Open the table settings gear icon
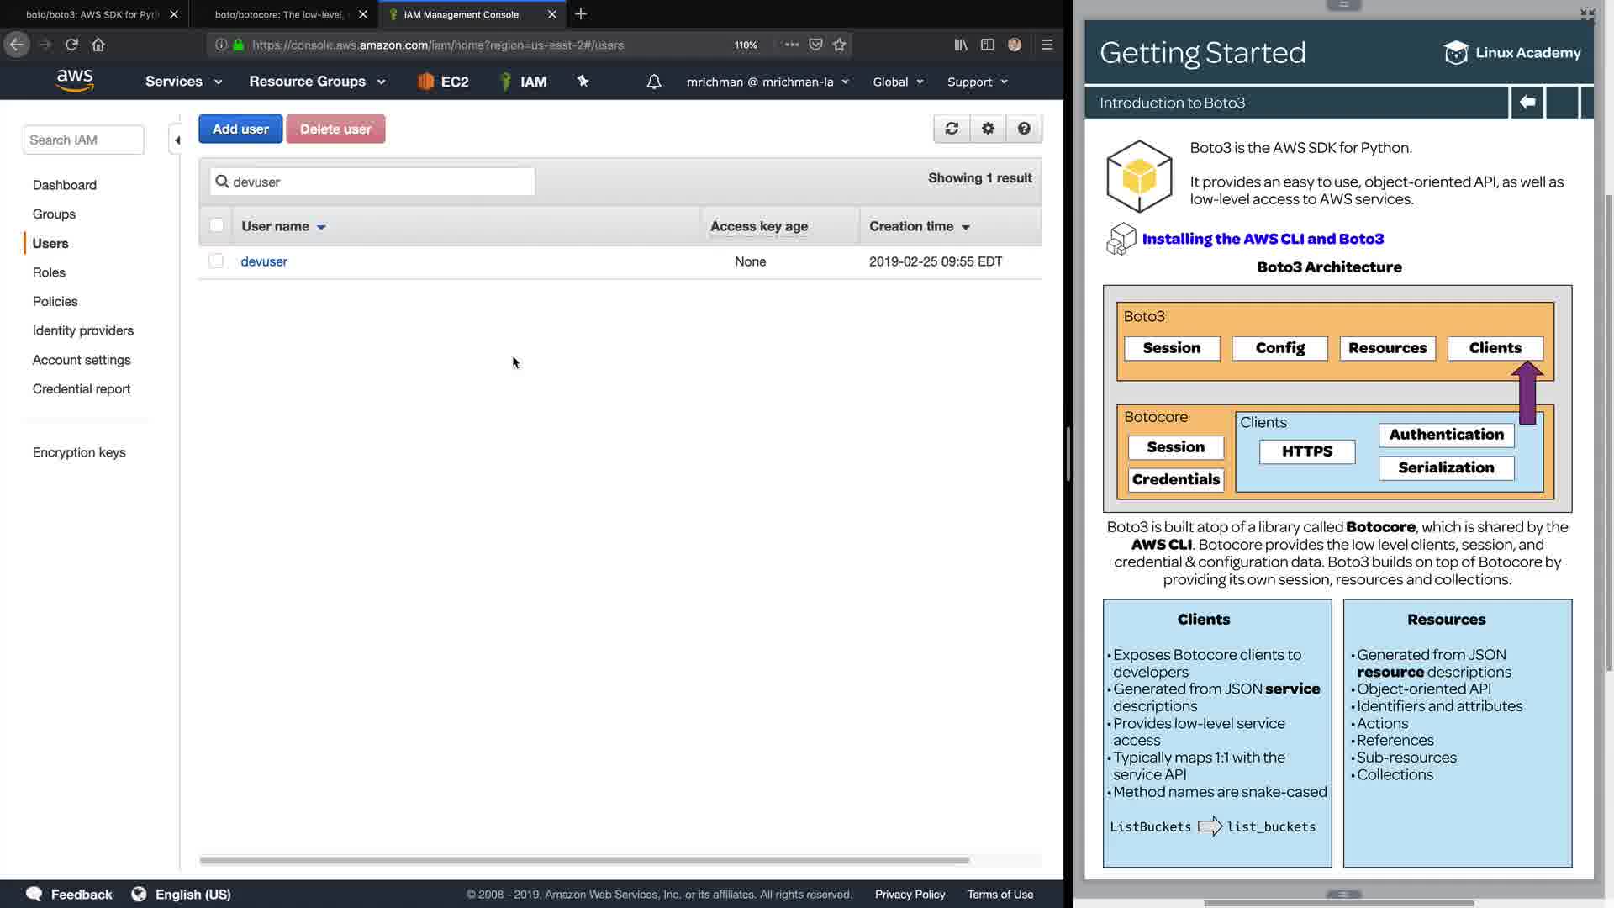 [x=988, y=129]
